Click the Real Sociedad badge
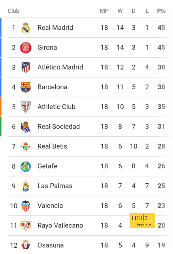This screenshot has height=254, width=173. 26,127
